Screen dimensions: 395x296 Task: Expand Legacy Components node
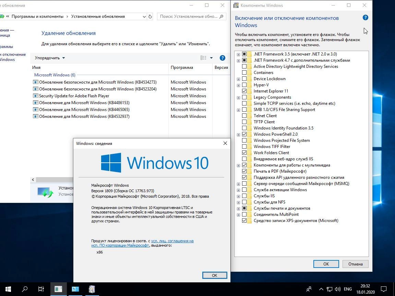tap(238, 98)
